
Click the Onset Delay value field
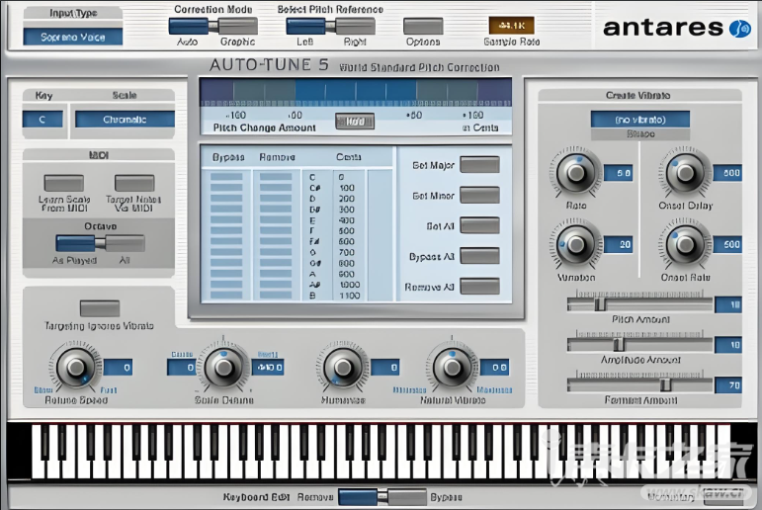pos(728,173)
